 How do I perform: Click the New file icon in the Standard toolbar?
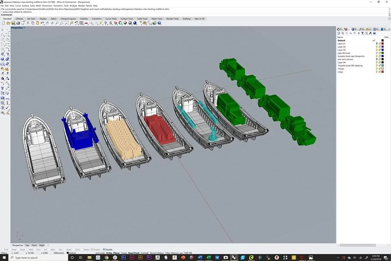tap(3, 23)
